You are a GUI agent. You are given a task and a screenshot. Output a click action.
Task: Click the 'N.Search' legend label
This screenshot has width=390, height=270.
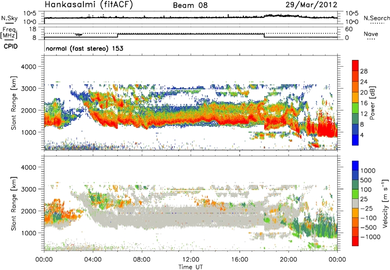(376, 18)
